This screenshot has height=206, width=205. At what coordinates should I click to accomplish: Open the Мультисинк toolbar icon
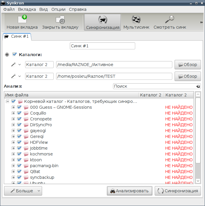click(x=136, y=20)
